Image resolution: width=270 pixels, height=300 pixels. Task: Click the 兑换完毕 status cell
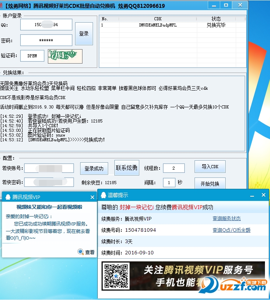point(216,25)
